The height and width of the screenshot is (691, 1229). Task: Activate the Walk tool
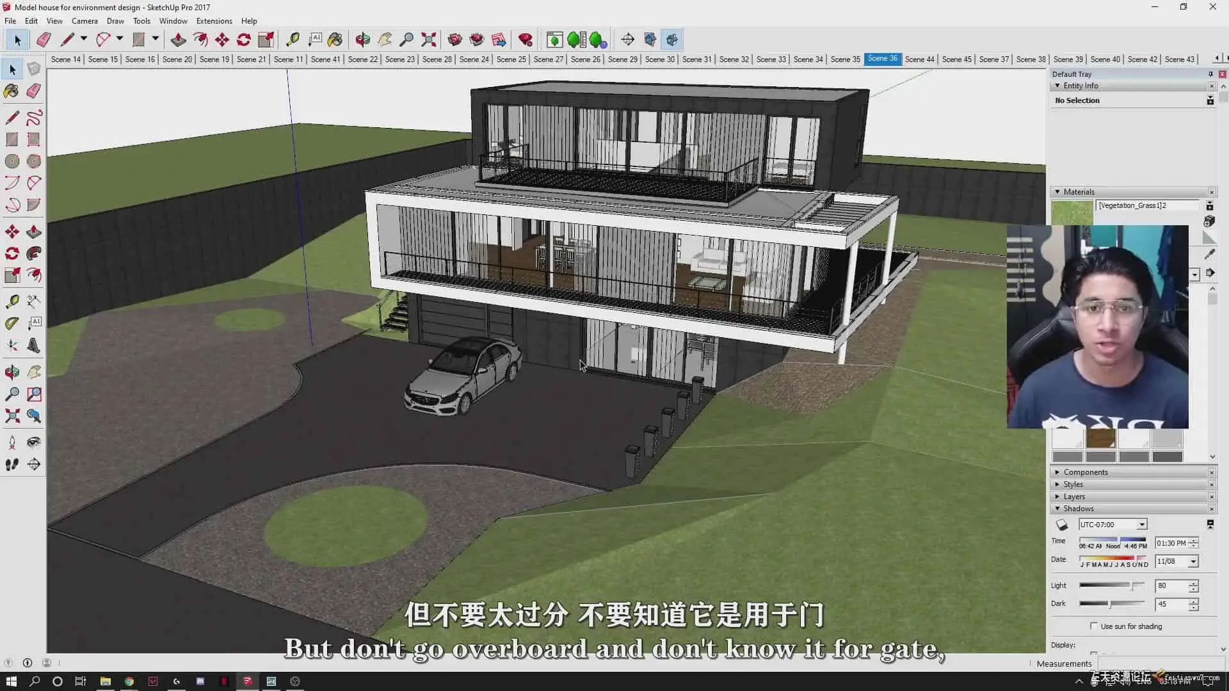[12, 465]
